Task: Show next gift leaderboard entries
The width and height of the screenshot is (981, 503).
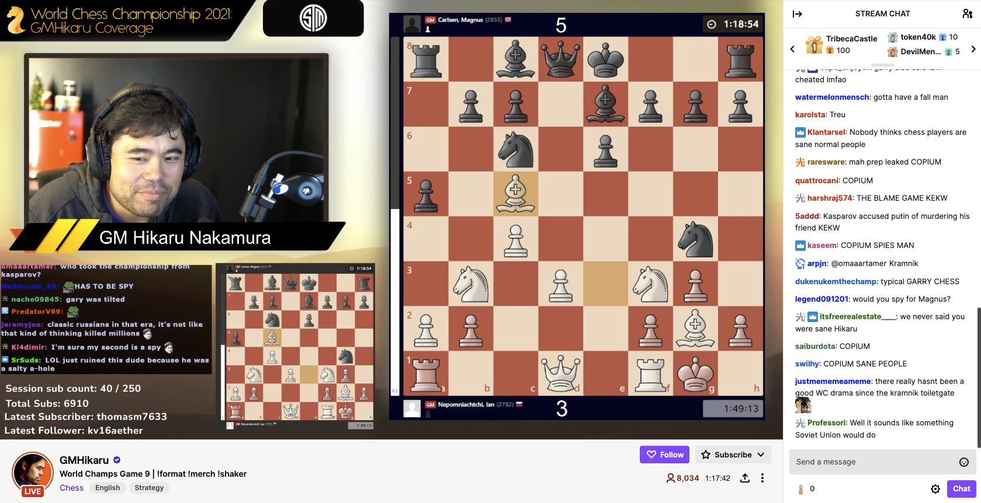Action: tap(973, 49)
